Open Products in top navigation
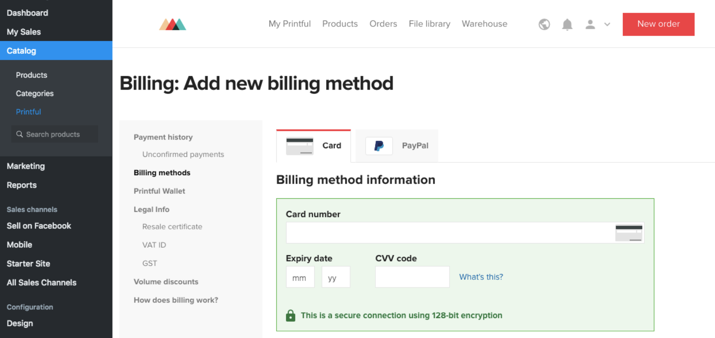This screenshot has height=338, width=715. coord(340,24)
